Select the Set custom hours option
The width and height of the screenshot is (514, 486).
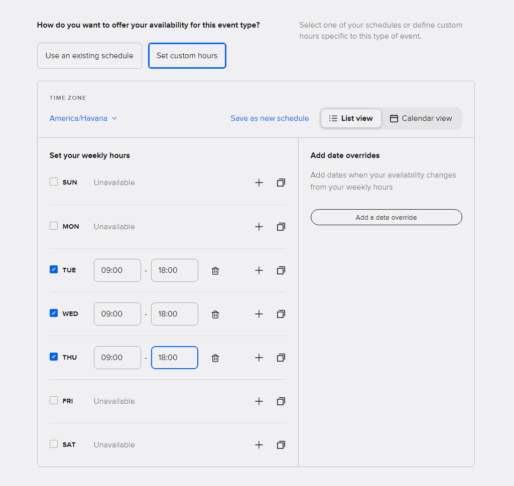tap(187, 56)
